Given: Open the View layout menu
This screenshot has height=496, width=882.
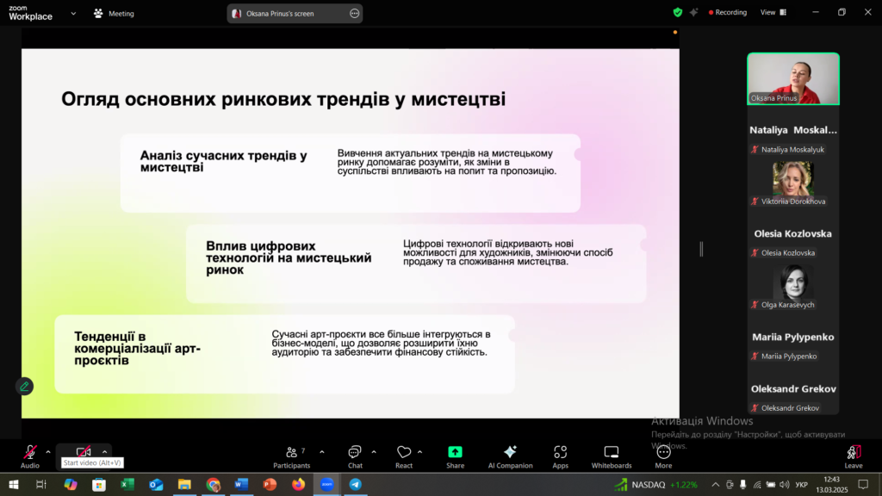Looking at the screenshot, I should point(773,12).
